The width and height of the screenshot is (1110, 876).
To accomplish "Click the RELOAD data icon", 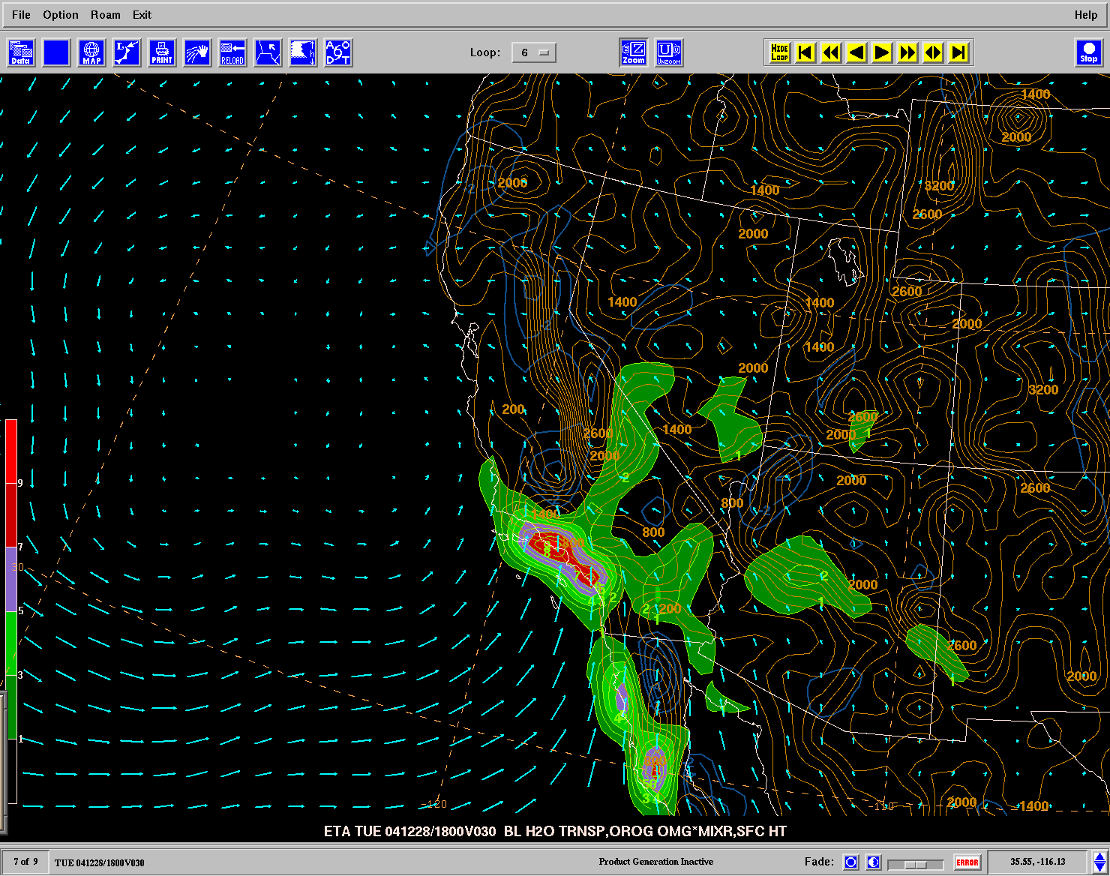I will (232, 52).
